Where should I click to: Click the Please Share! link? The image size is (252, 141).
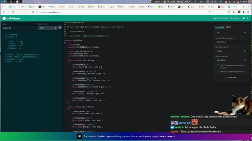pyautogui.click(x=221, y=18)
